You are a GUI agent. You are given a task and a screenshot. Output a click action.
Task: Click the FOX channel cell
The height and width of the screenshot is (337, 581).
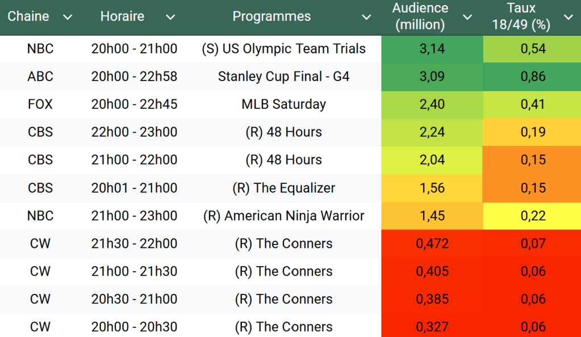[40, 104]
